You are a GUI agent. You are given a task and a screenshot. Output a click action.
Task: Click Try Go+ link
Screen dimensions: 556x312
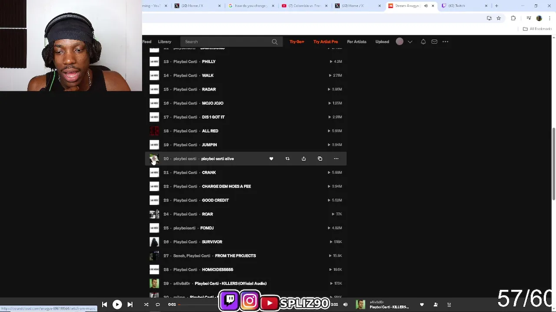coord(297,42)
